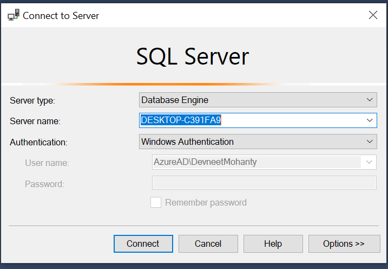Click the Remember password label text
Image resolution: width=388 pixels, height=269 pixels.
coord(206,202)
